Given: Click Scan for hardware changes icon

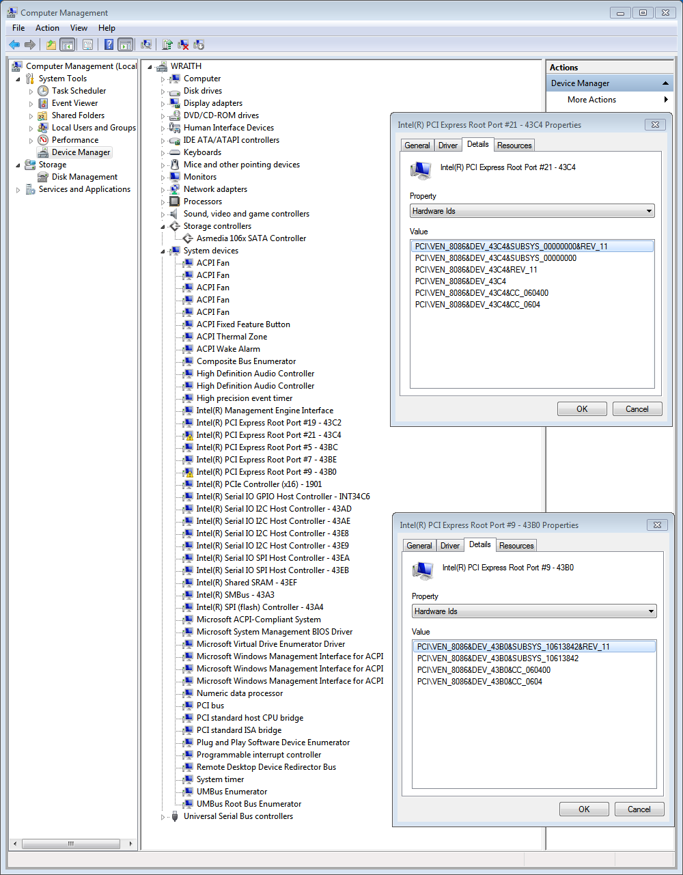Looking at the screenshot, I should pyautogui.click(x=145, y=44).
